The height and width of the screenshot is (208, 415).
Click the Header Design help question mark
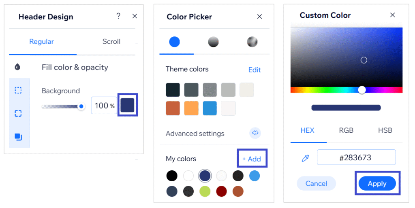click(x=118, y=16)
